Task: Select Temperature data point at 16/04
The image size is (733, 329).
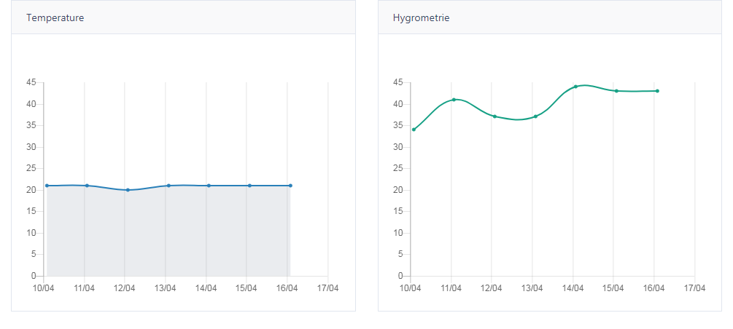Action: (x=290, y=186)
